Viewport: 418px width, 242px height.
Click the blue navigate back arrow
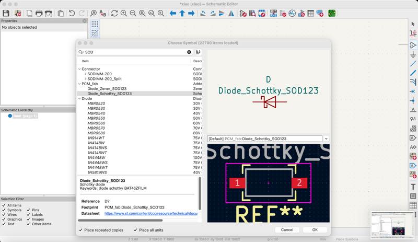point(173,13)
